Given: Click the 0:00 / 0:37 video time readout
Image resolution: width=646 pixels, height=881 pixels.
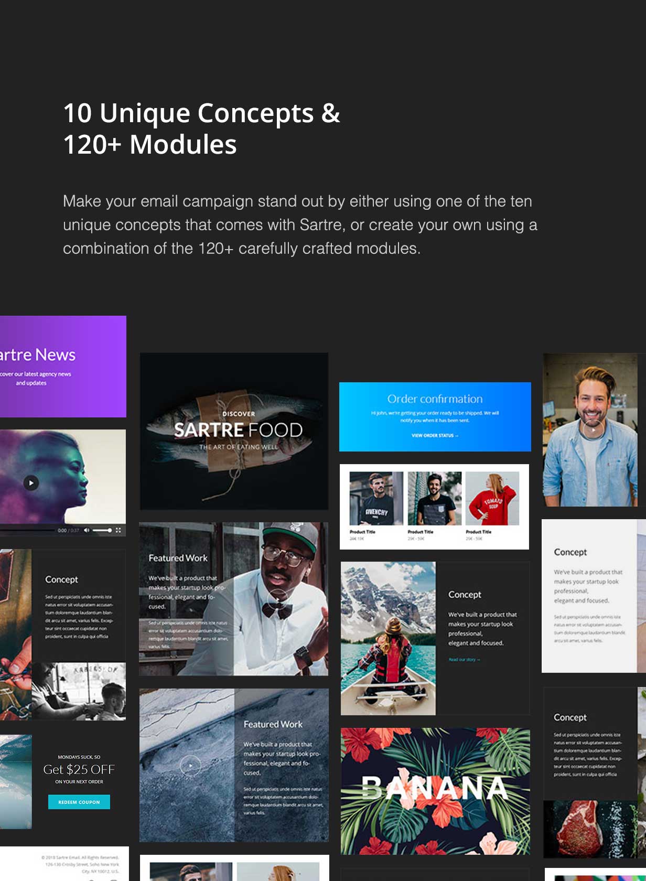Looking at the screenshot, I should tap(68, 530).
